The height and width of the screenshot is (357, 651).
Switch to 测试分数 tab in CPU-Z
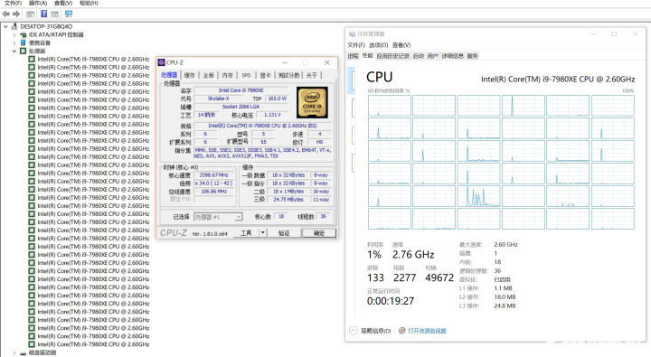(x=288, y=75)
